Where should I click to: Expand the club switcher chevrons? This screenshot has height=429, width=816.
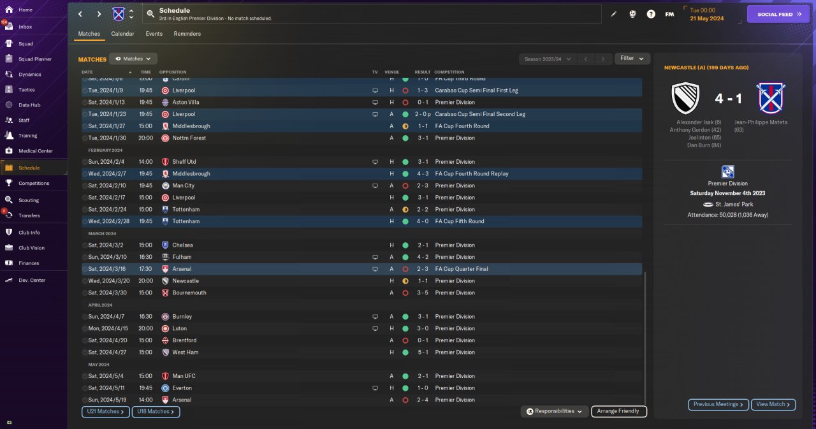(131, 14)
